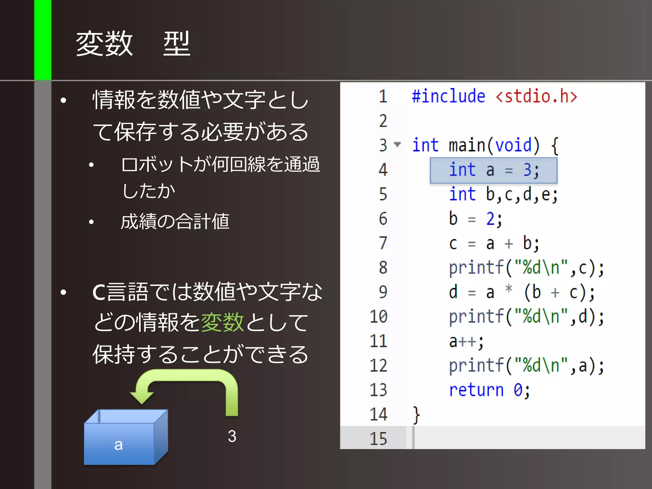The height and width of the screenshot is (489, 652).
Task: Place cursor on empty line 15
Action: coord(528,438)
